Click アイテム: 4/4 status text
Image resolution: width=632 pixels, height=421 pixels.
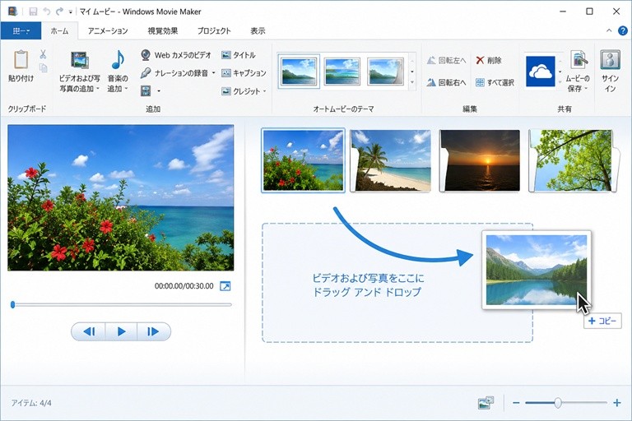coord(31,403)
